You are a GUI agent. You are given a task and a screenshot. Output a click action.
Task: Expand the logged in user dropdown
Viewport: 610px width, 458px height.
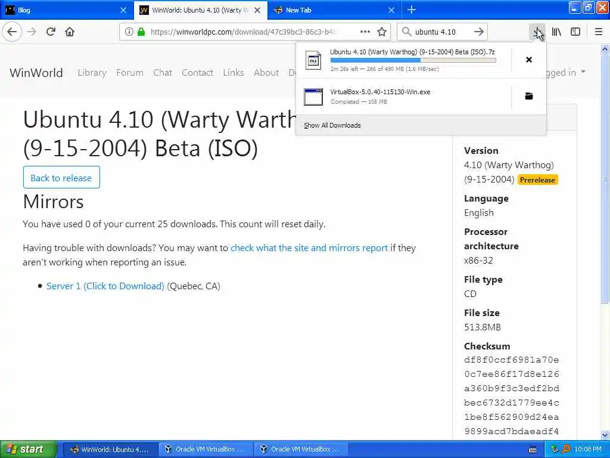tap(567, 72)
